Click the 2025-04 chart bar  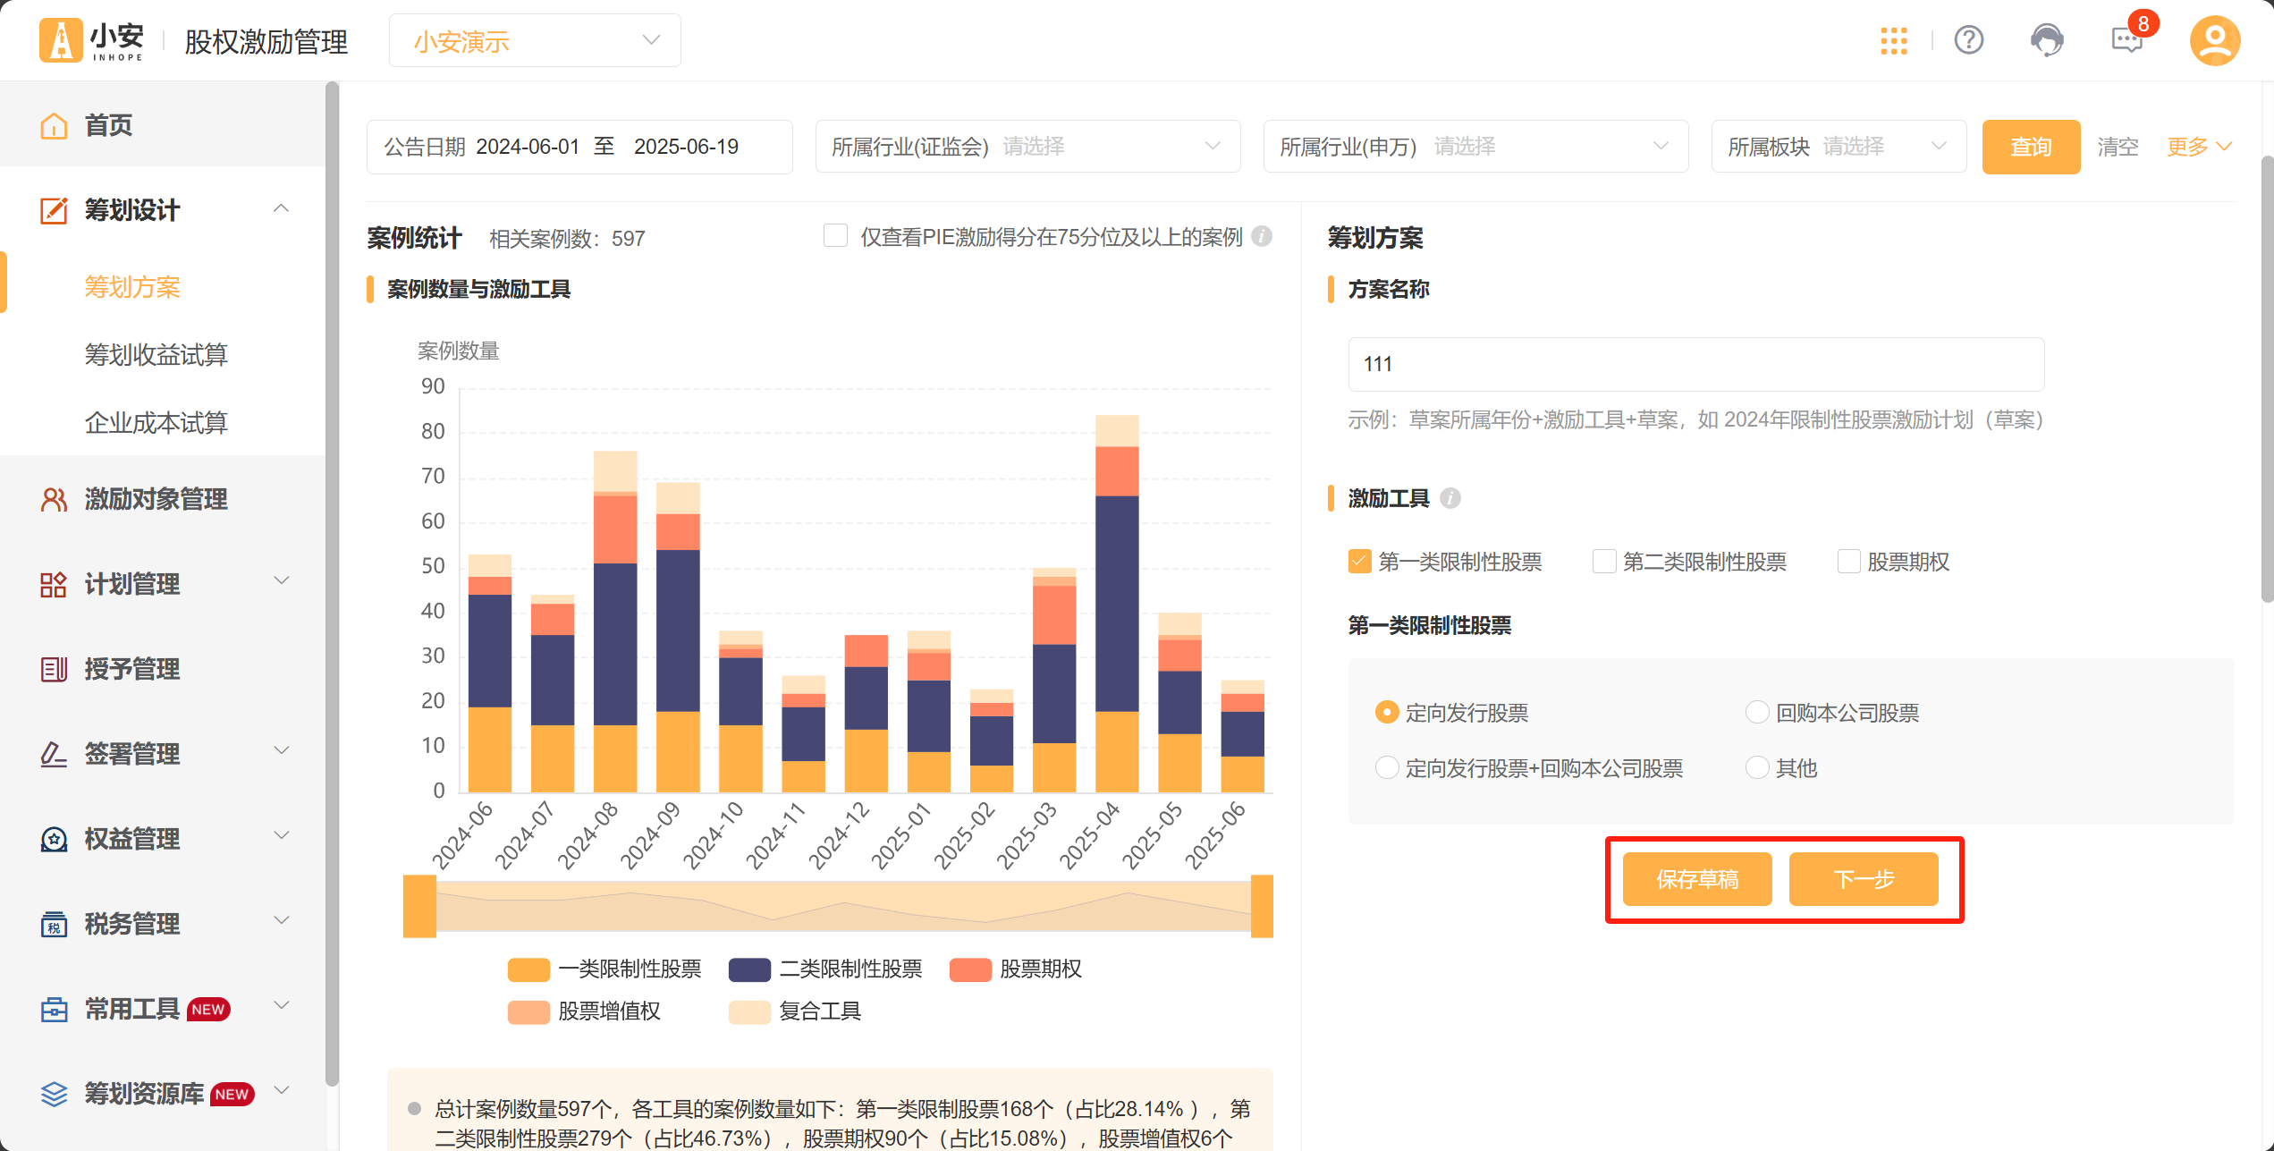coord(1117,604)
